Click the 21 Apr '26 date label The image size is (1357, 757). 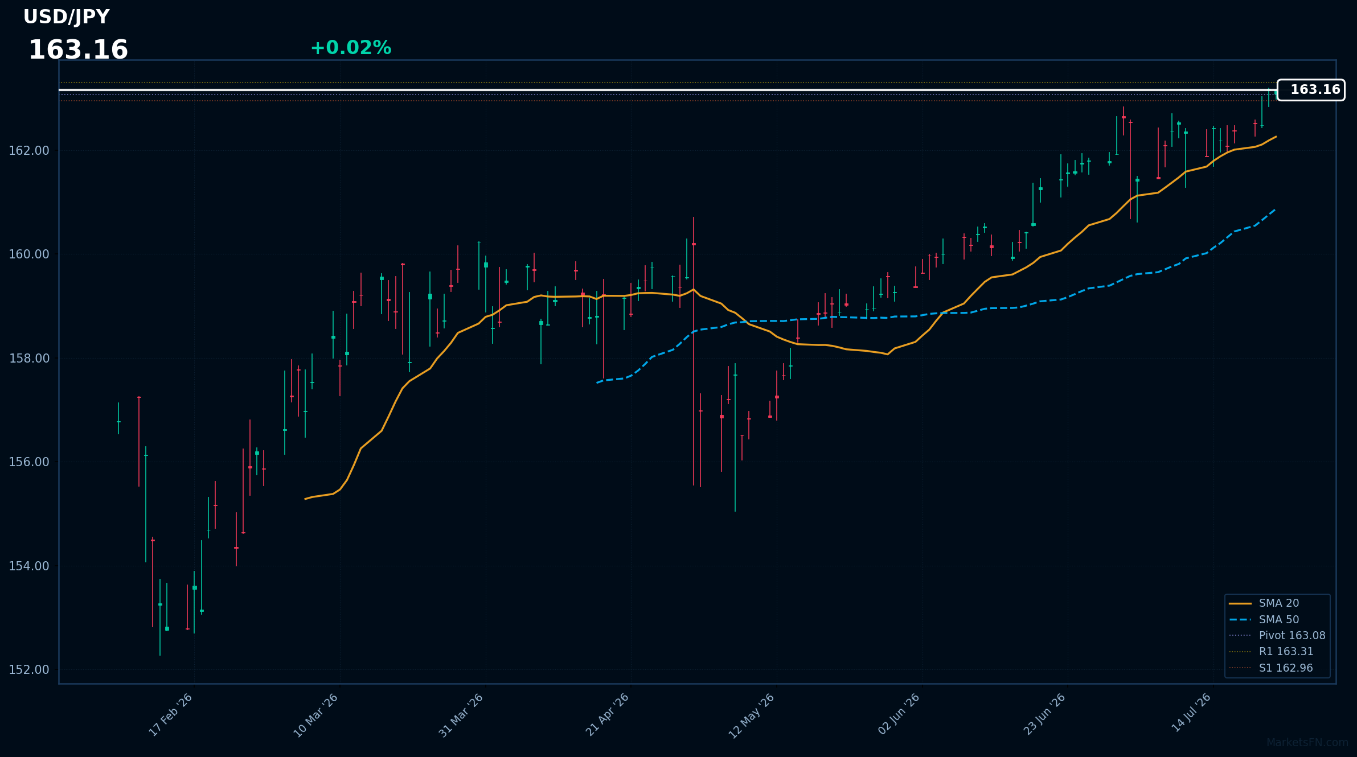[x=607, y=714]
